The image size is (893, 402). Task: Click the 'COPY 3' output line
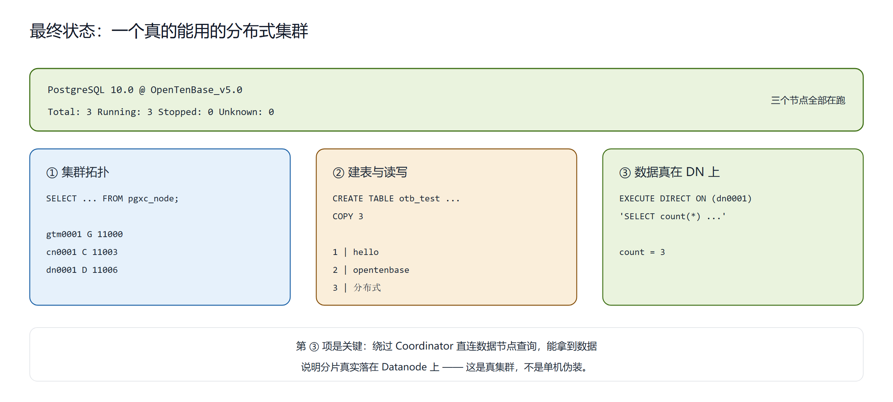[348, 217]
